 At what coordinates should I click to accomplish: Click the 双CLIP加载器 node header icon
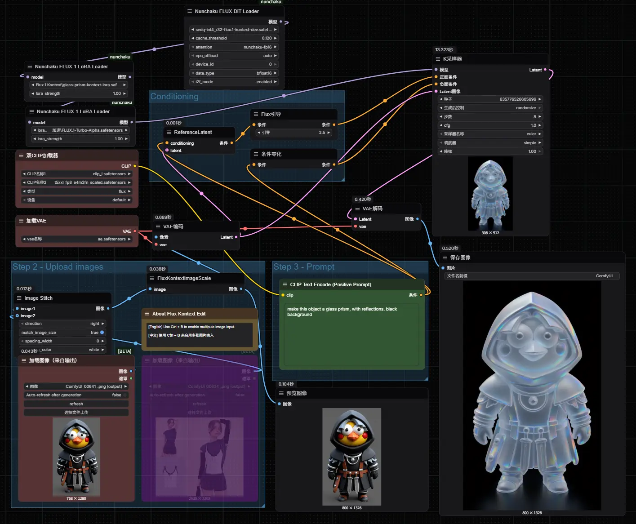tap(21, 155)
